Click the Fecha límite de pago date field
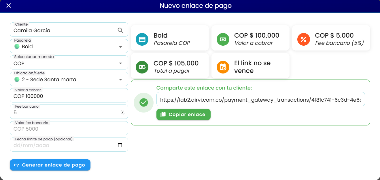 [69, 145]
